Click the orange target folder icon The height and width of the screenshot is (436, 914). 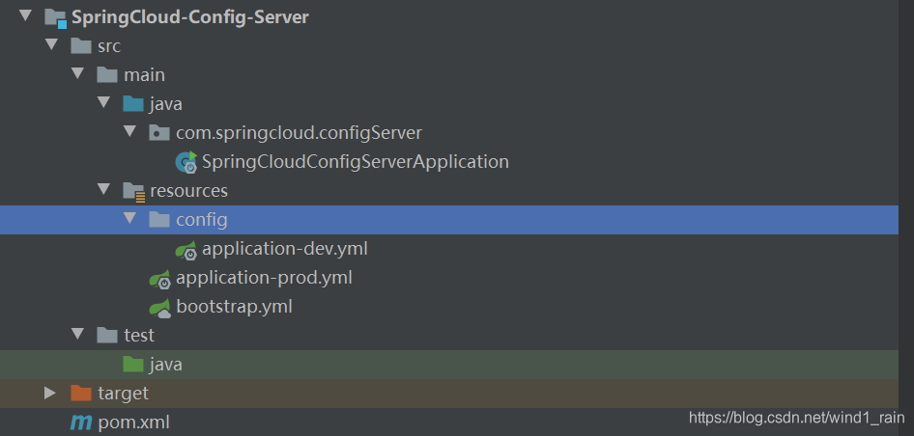(81, 394)
